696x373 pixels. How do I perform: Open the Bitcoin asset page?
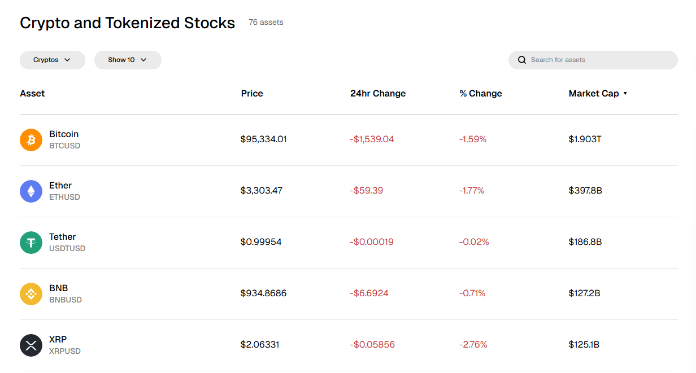[x=64, y=134]
